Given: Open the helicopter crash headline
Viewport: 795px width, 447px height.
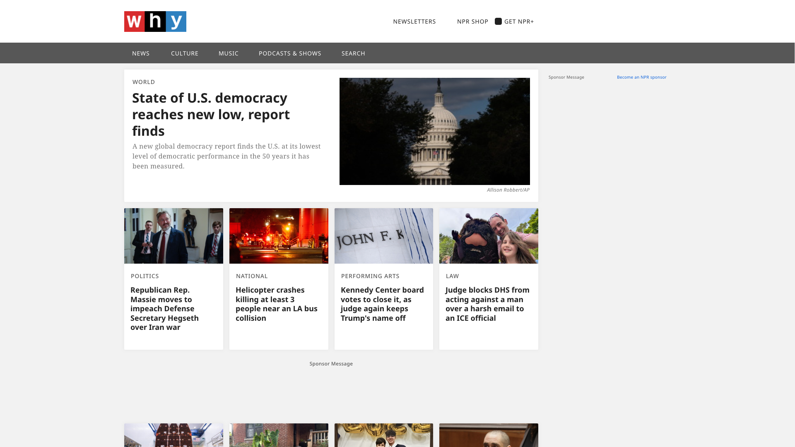Looking at the screenshot, I should pyautogui.click(x=277, y=304).
